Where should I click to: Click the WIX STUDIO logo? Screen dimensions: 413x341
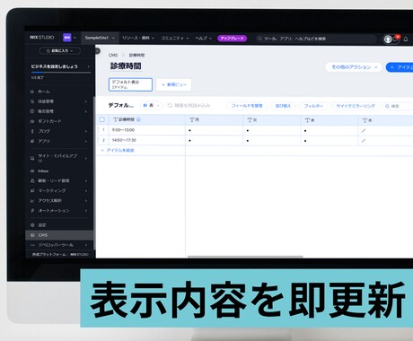(41, 38)
